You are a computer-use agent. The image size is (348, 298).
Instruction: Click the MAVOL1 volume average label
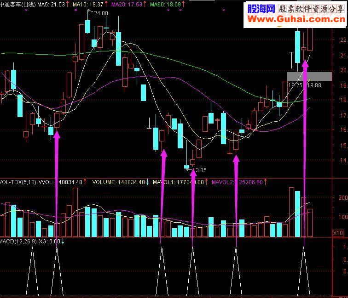tap(178, 182)
